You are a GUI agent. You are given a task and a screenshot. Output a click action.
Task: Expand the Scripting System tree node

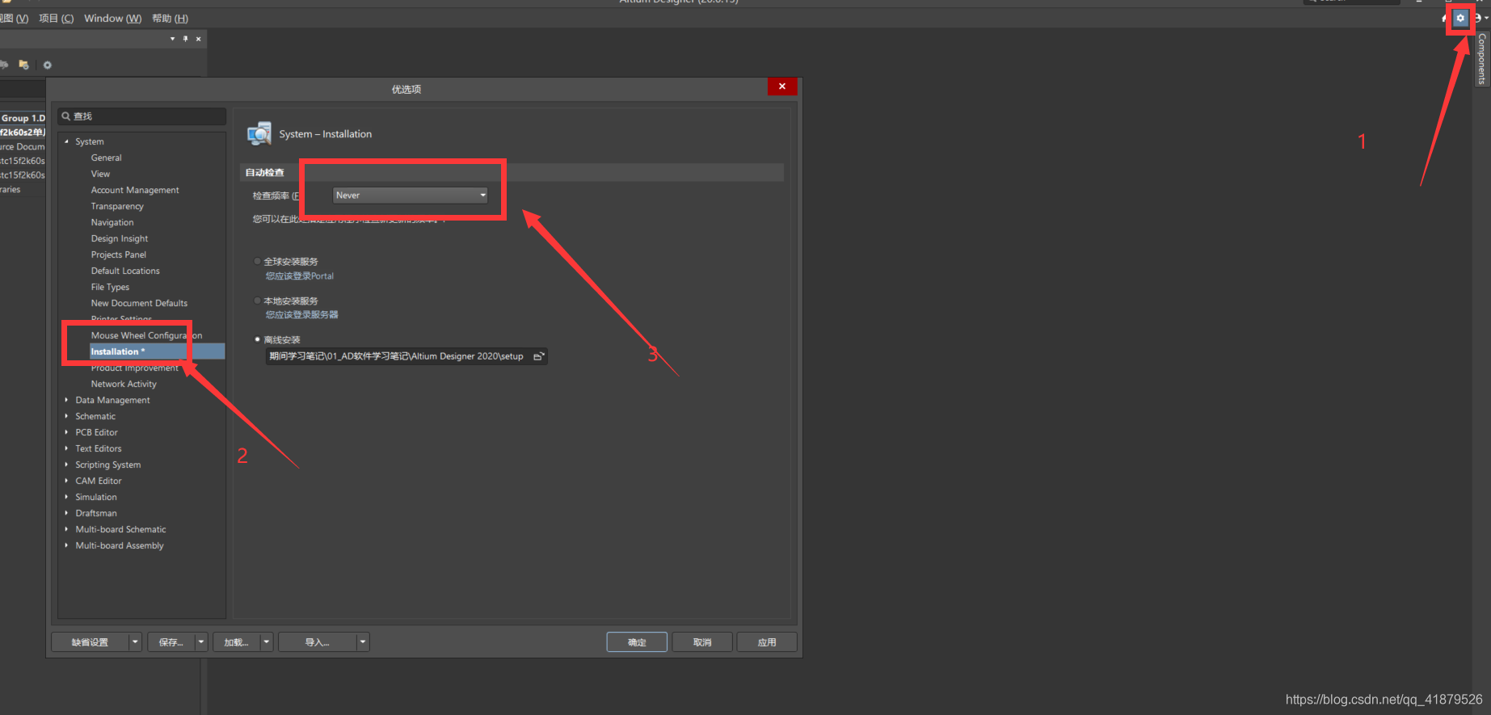click(66, 465)
